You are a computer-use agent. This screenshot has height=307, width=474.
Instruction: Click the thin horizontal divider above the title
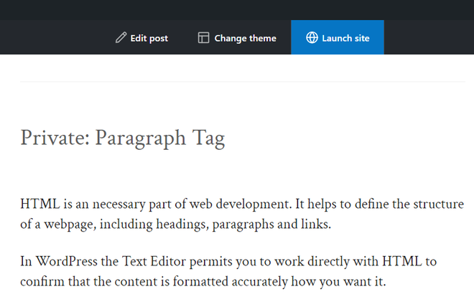click(243, 82)
